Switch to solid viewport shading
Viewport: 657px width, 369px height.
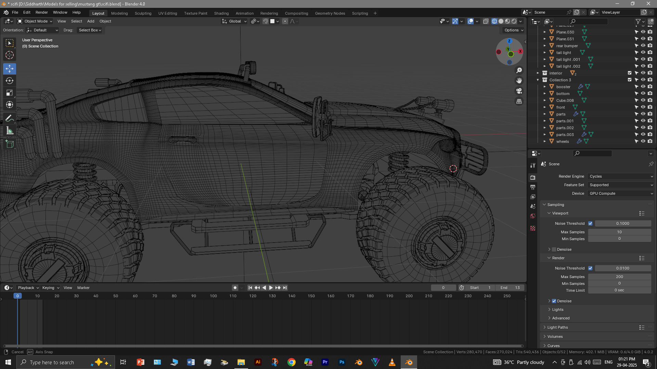[x=501, y=21]
